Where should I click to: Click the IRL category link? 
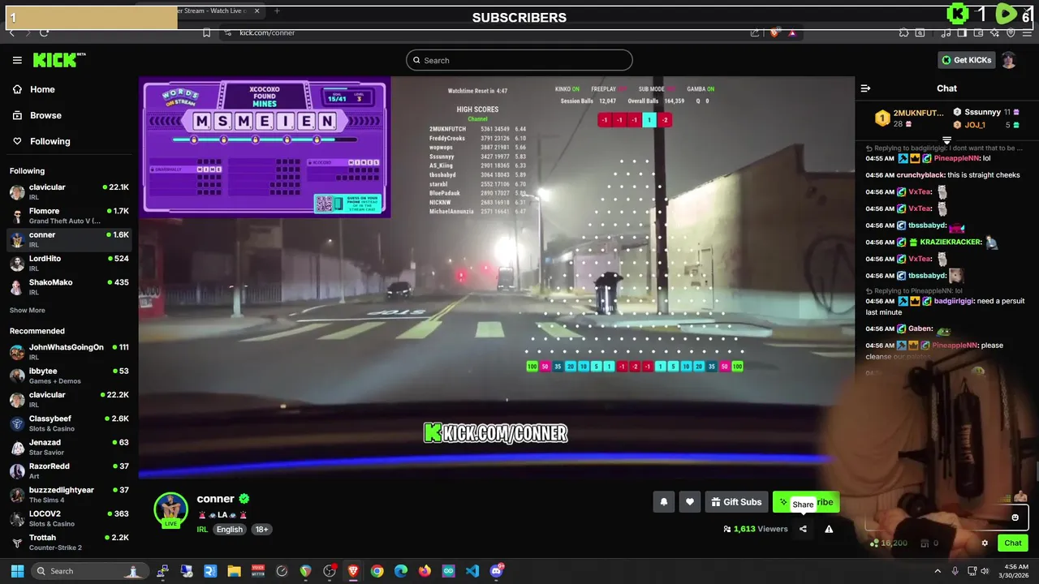tap(202, 529)
